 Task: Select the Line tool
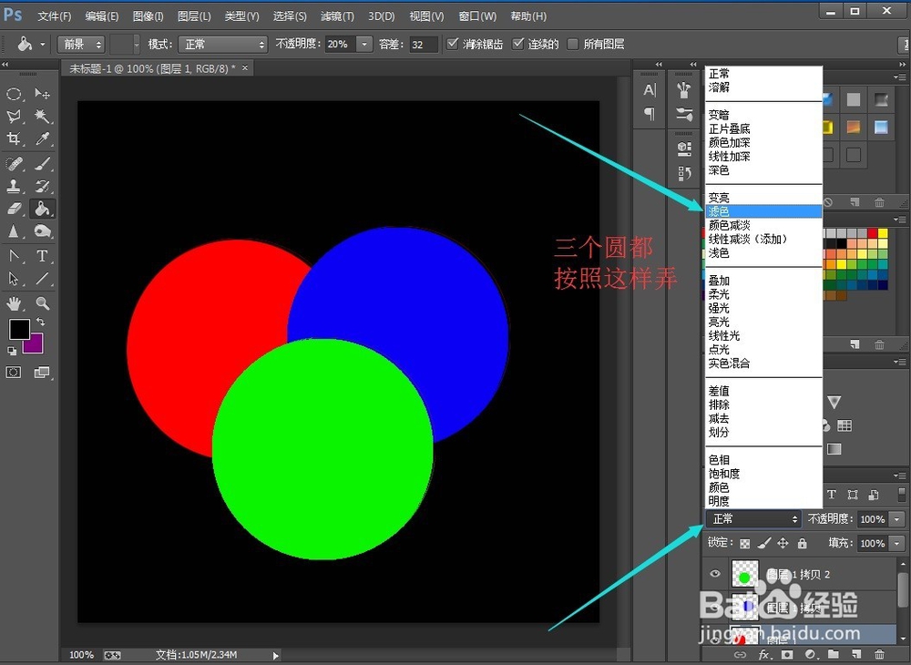[x=42, y=279]
